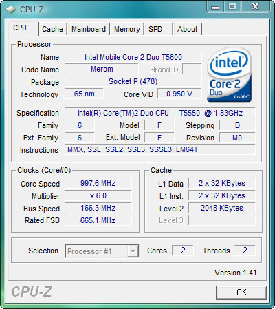Click the CPU-Z title bar app icon
Viewport: 275px width, 309px height.
(11, 10)
